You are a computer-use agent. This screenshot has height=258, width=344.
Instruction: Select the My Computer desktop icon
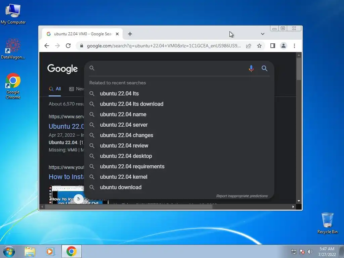[13, 14]
